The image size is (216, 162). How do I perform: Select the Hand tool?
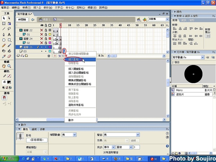(4, 66)
